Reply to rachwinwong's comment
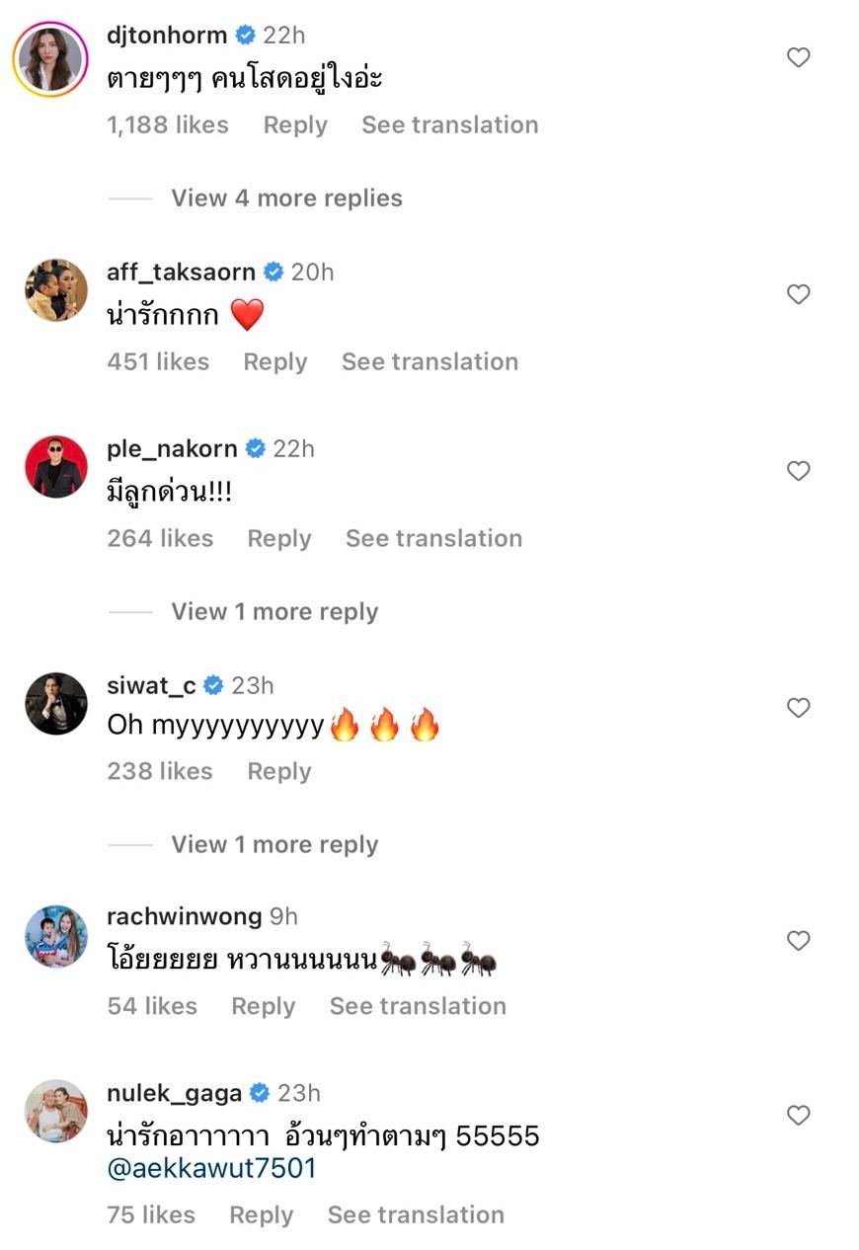The image size is (859, 1250). click(263, 1005)
